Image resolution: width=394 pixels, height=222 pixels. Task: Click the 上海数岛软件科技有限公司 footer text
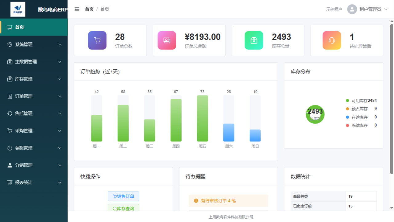click(x=231, y=217)
